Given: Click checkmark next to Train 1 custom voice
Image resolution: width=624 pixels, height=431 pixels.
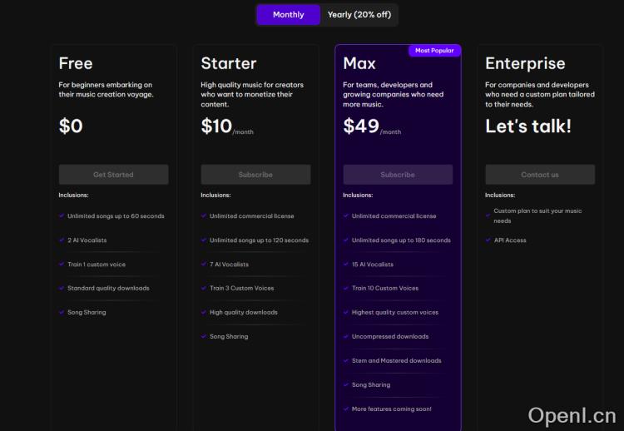Looking at the screenshot, I should (x=62, y=264).
